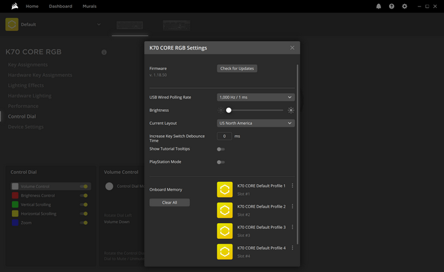The height and width of the screenshot is (272, 444).
Task: Close the K70 CORE RGB Settings dialog
Action: 292,48
